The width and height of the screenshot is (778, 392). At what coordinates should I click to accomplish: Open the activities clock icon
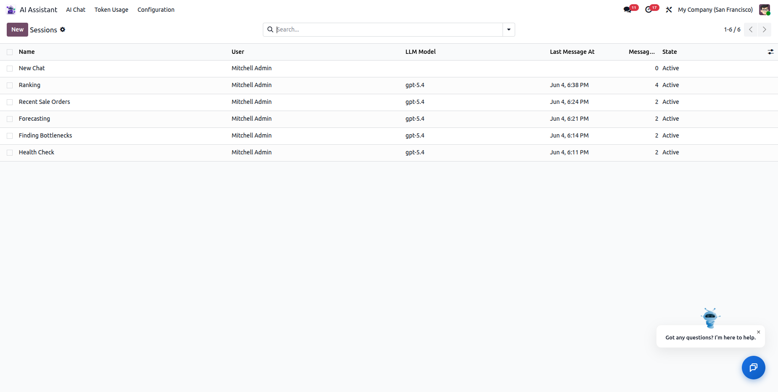[648, 10]
